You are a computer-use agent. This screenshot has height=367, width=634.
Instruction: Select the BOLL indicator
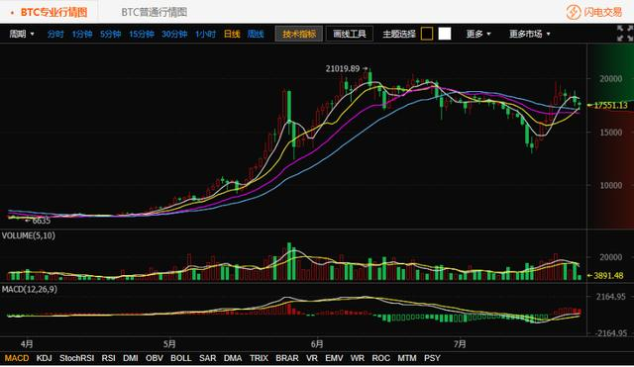[180, 358]
